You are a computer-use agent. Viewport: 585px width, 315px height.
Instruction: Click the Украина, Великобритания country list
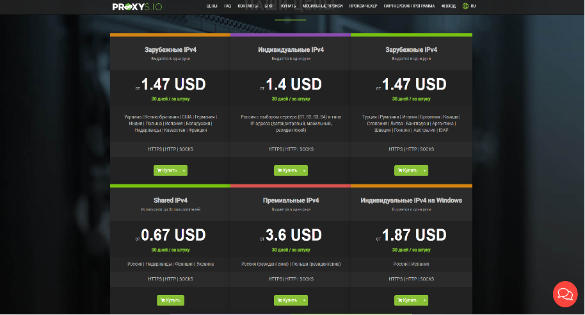(x=170, y=124)
